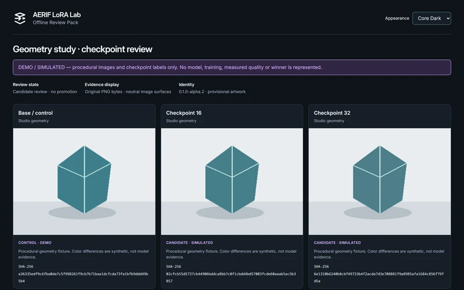Viewport: 464px width, 290px height.
Task: Click the Checkpoint 32 fixture description
Action: click(x=379, y=254)
